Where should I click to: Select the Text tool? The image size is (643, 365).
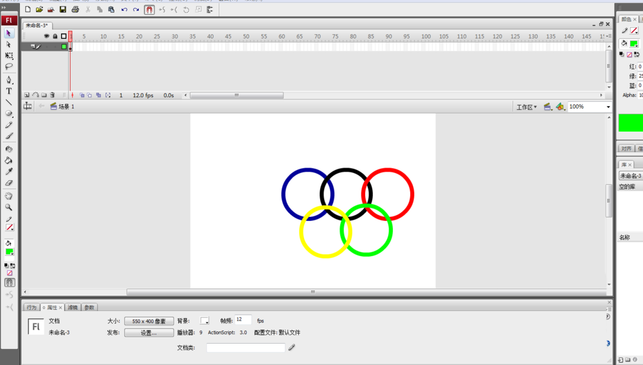pyautogui.click(x=8, y=91)
